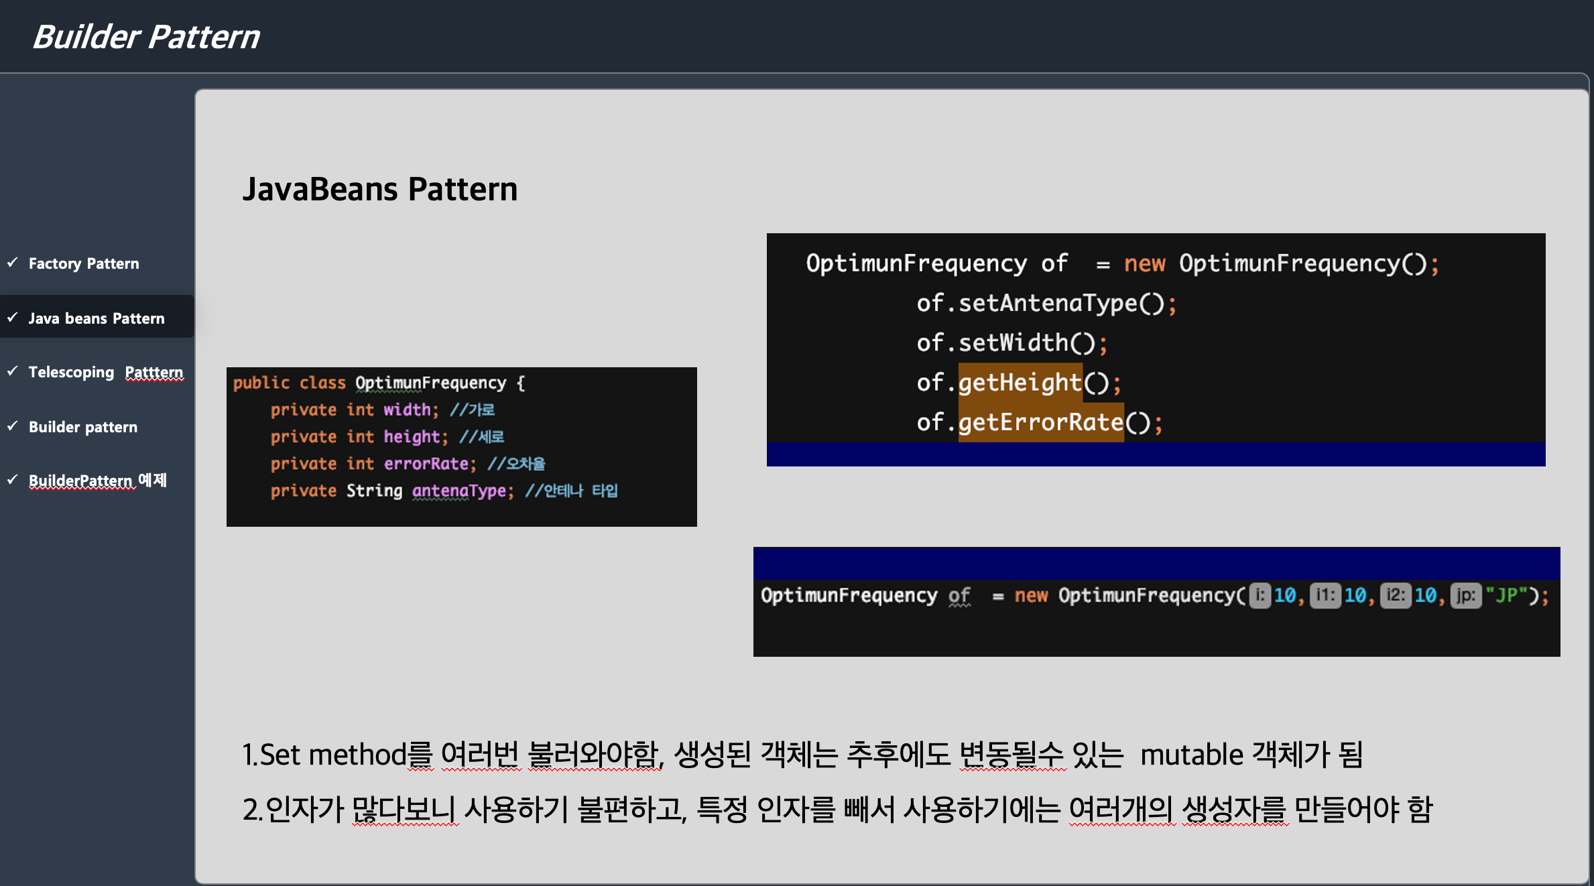Open the Builder pattern section
Image resolution: width=1594 pixels, height=886 pixels.
coord(83,427)
